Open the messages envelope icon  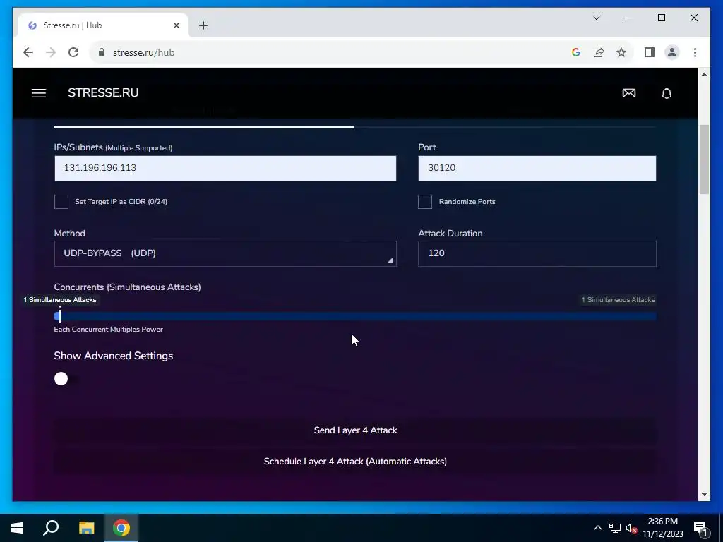click(x=629, y=93)
